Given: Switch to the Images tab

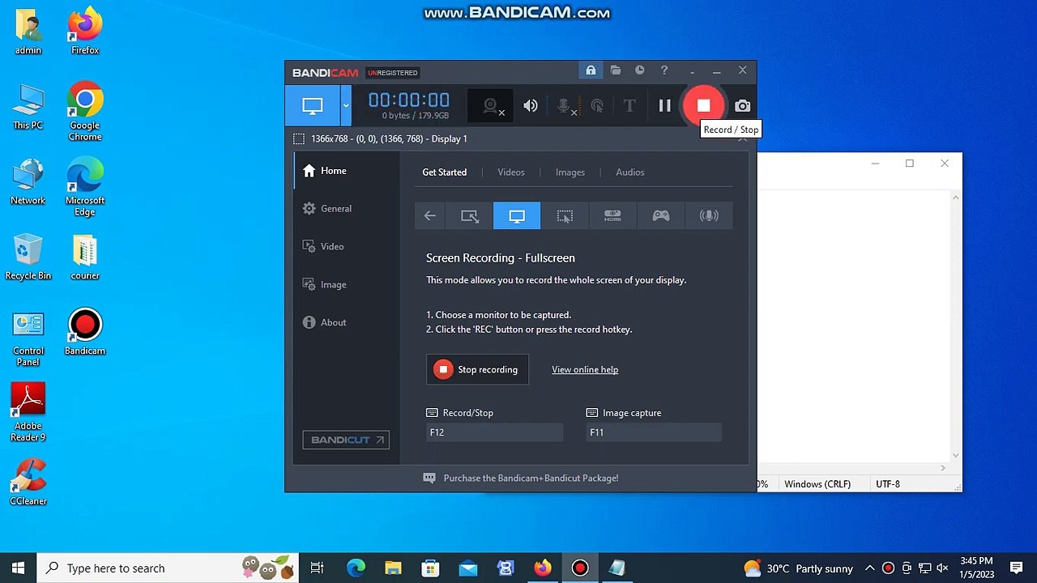Looking at the screenshot, I should pos(570,172).
